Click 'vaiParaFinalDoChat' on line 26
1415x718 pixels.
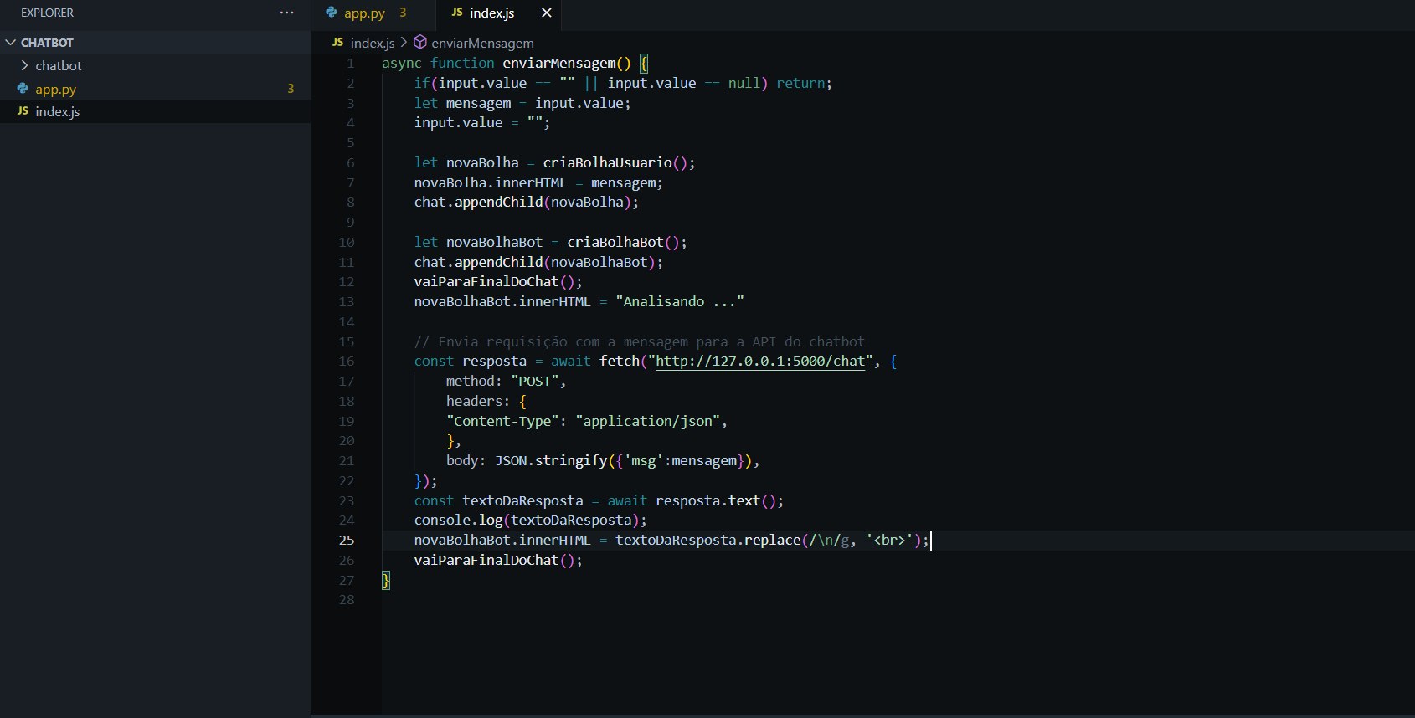coord(486,560)
